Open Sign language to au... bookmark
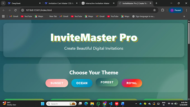Image resolution: width=190 pixels, height=107 pixels. point(143,17)
